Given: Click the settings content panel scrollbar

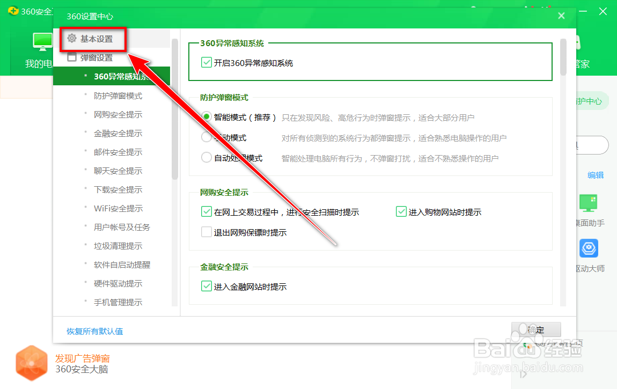Looking at the screenshot, I should (563, 57).
